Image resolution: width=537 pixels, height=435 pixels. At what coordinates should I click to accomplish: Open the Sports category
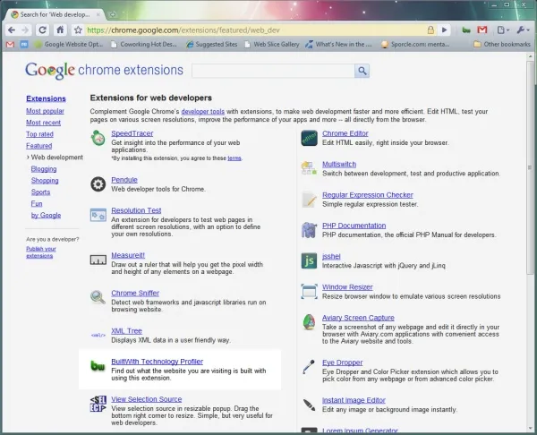[41, 192]
